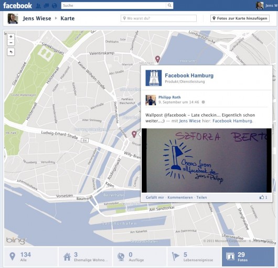Open Jens profile thumbnail in top bar

point(260,5)
